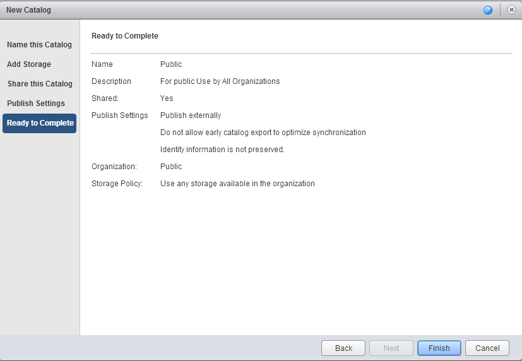Cancel the catalog wizard
The width and height of the screenshot is (522, 361).
[487, 348]
